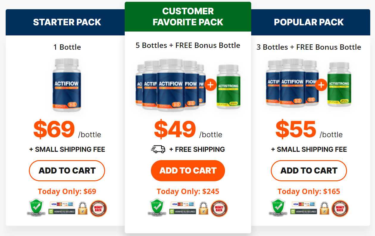
Task: Click the Popular Pack Money Back seal
Action: click(340, 208)
